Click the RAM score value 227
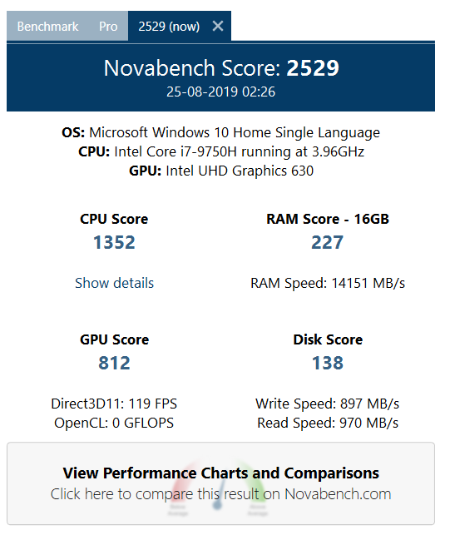This screenshot has width=450, height=535. [327, 242]
